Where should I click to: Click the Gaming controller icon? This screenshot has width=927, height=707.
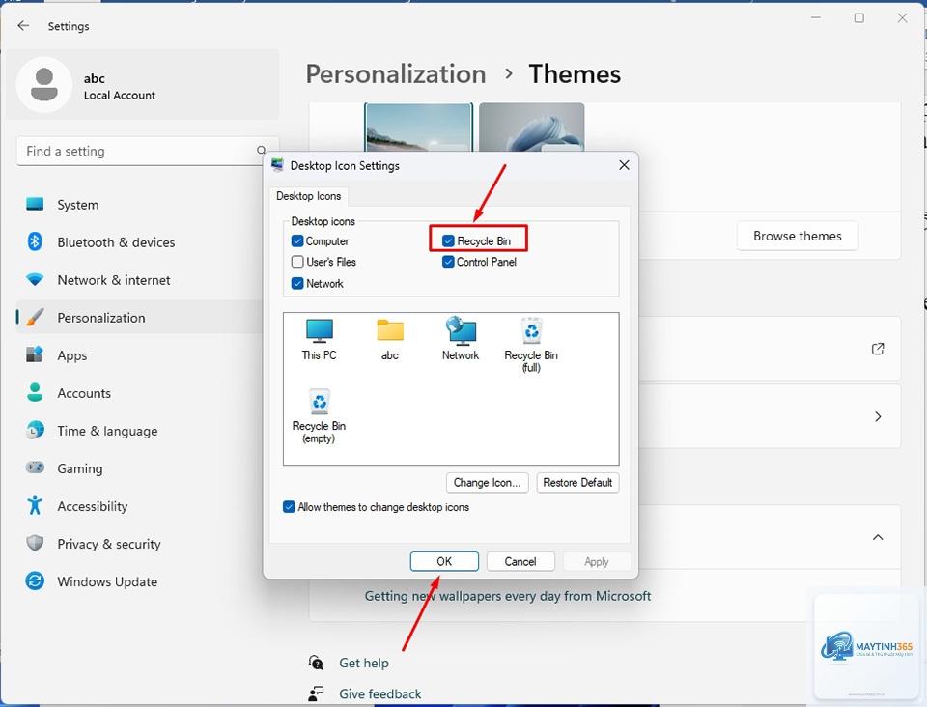[x=35, y=467]
